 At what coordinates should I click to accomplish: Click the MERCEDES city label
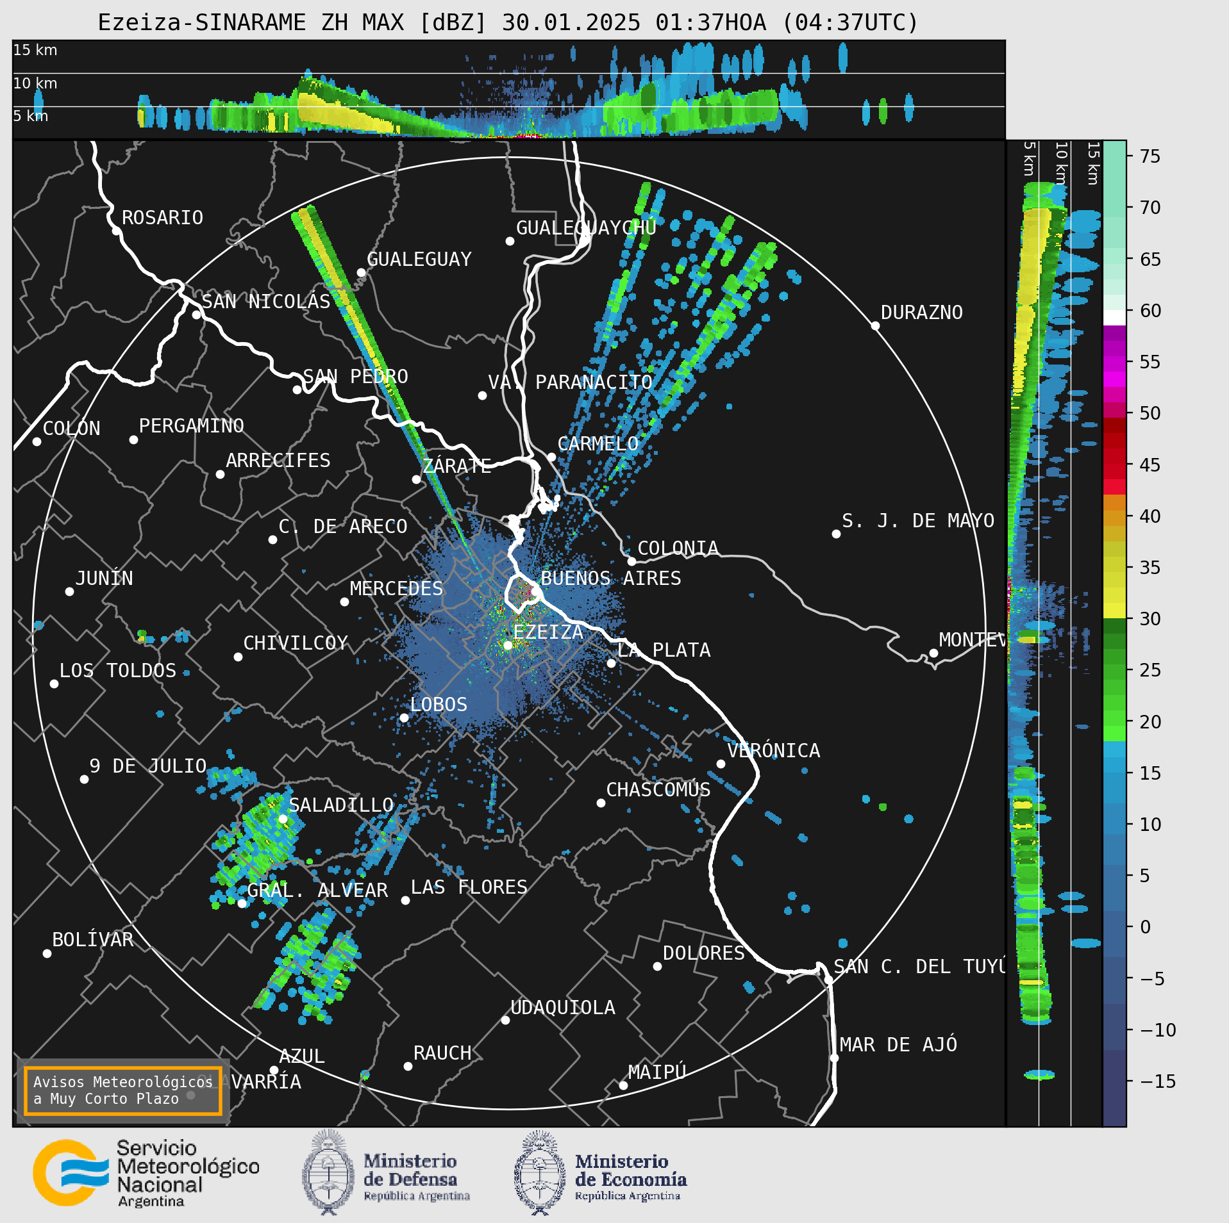[x=396, y=589]
